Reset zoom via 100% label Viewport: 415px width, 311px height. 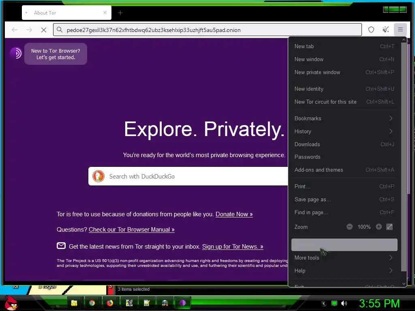[x=364, y=227]
